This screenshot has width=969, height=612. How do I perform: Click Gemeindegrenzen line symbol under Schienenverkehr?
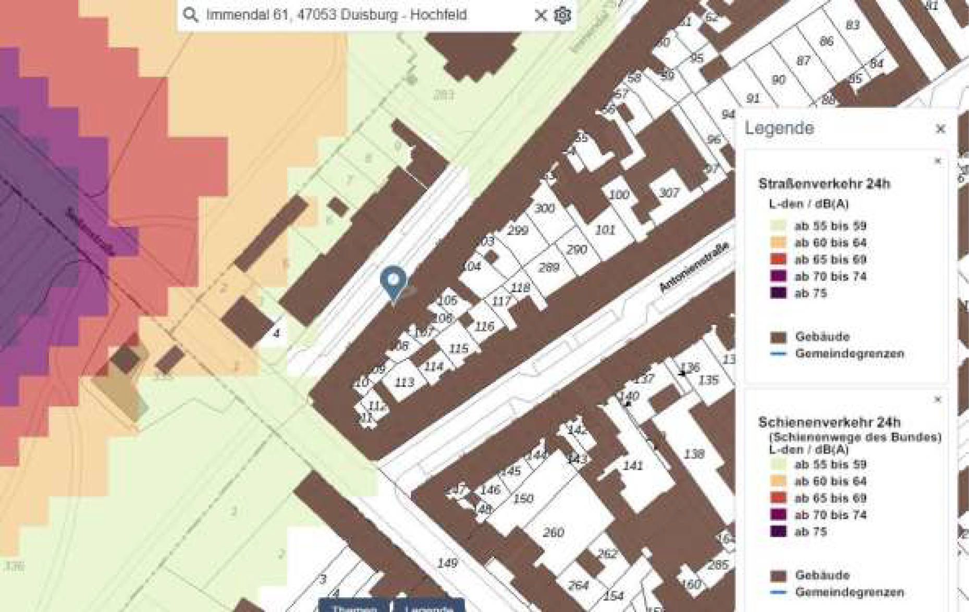(778, 592)
